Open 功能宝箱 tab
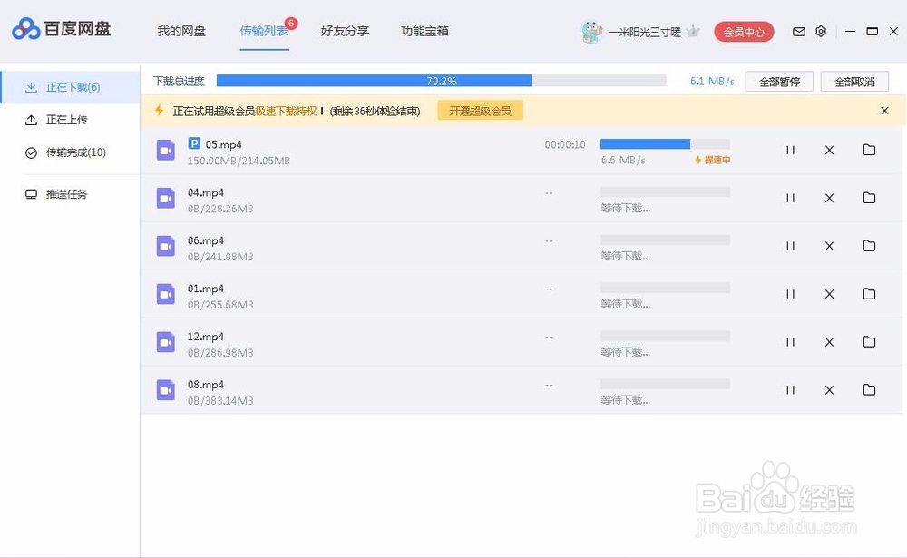Image resolution: width=907 pixels, height=558 pixels. tap(424, 31)
